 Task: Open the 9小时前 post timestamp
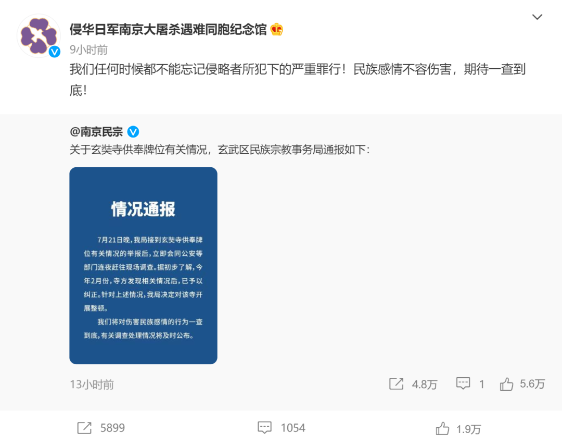[88, 50]
